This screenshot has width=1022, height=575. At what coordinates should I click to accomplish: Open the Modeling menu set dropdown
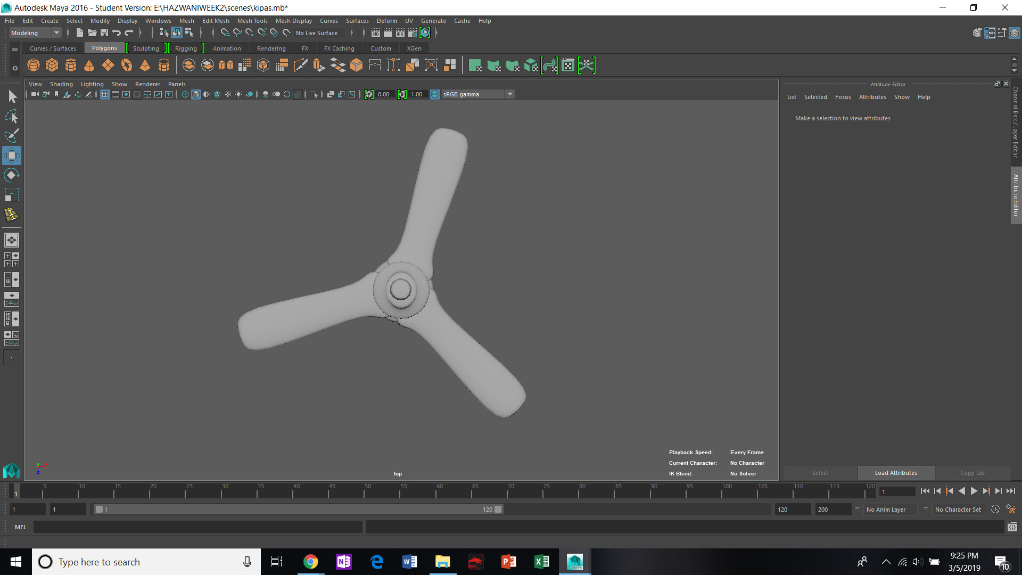[x=56, y=32]
